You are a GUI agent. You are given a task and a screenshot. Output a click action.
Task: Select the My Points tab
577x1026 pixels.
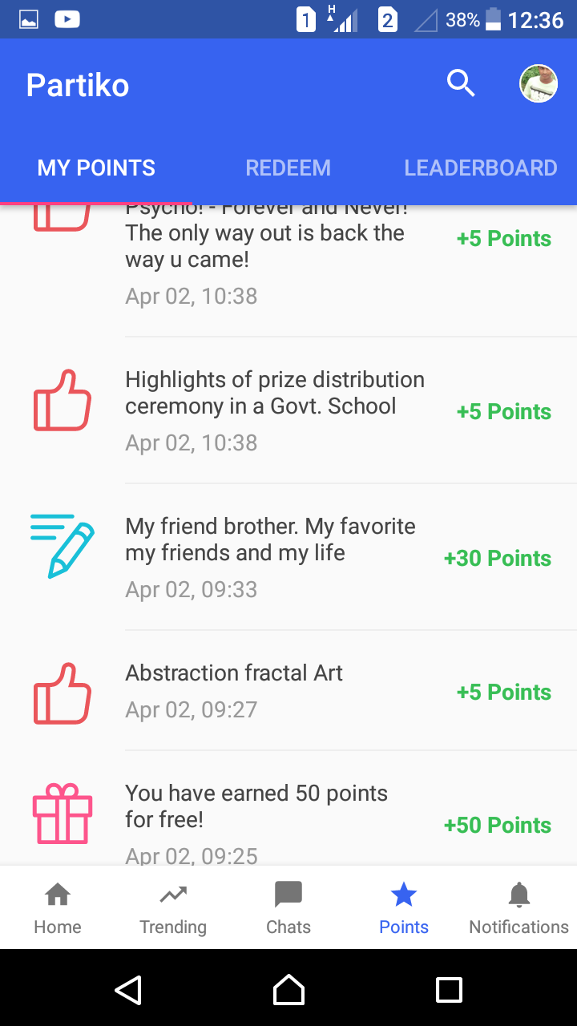(x=96, y=168)
